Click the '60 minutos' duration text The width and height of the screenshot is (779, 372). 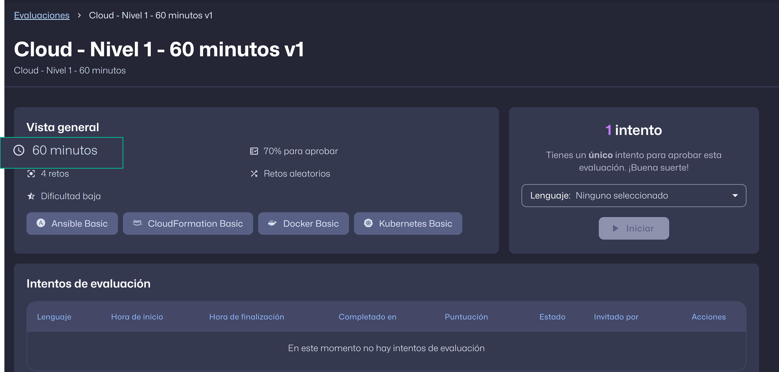65,150
